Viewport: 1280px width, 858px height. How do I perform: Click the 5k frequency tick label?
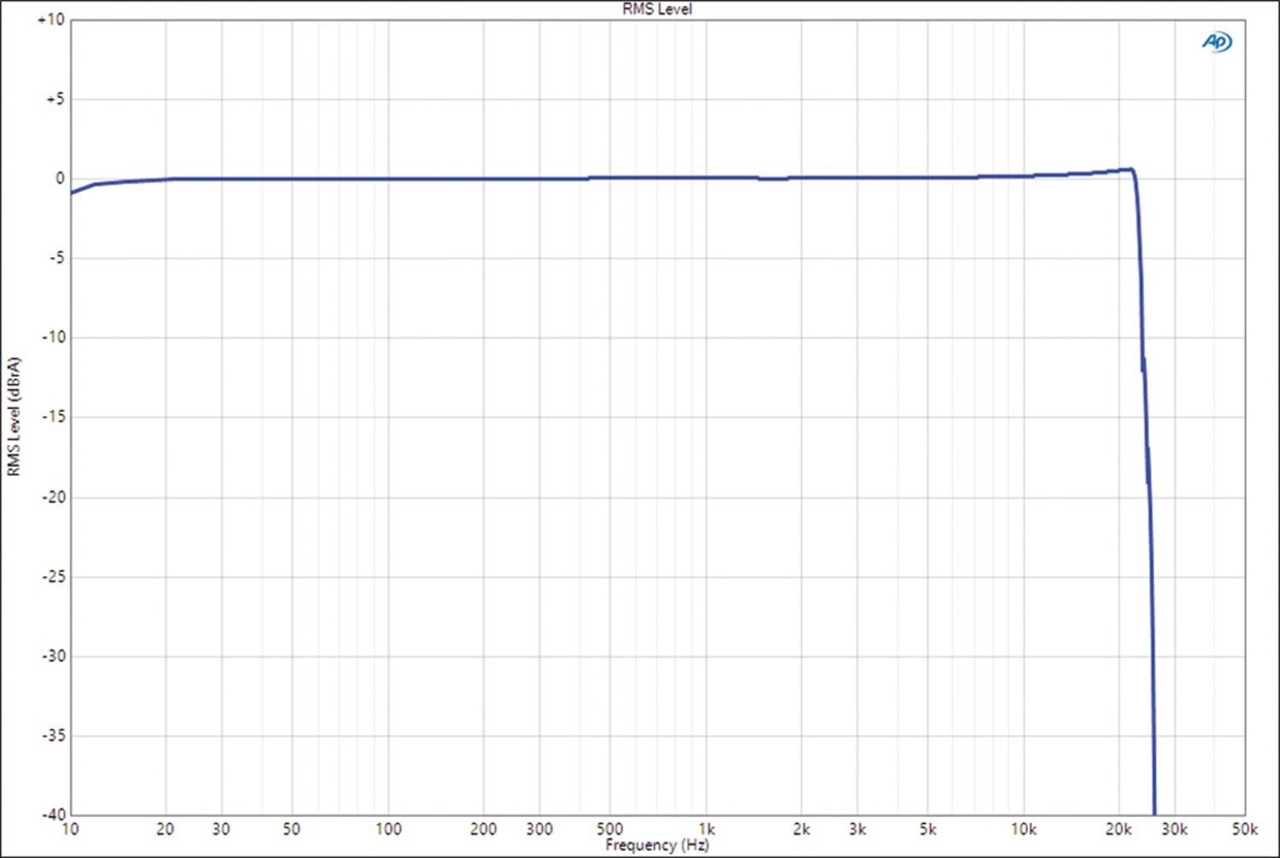click(x=928, y=829)
